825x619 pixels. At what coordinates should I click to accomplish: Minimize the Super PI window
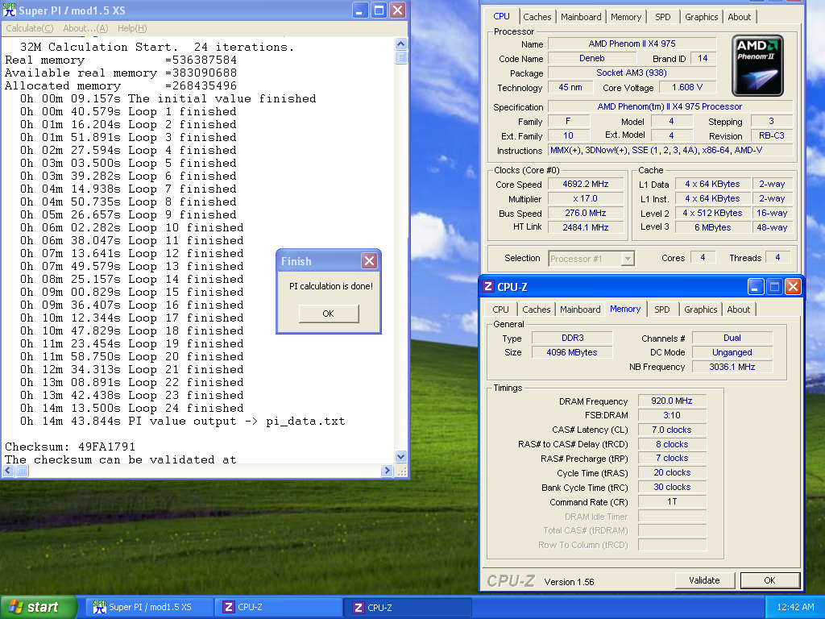(x=360, y=10)
